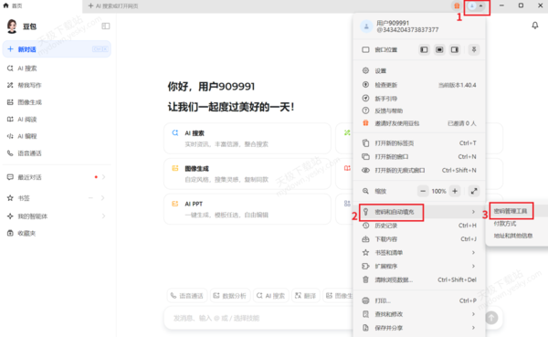548x337 pixels.
Task: Click the fullscreen icon next to zoom
Action: (474, 191)
